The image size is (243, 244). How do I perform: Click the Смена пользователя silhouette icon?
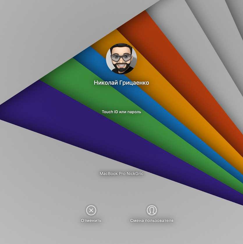tap(152, 210)
